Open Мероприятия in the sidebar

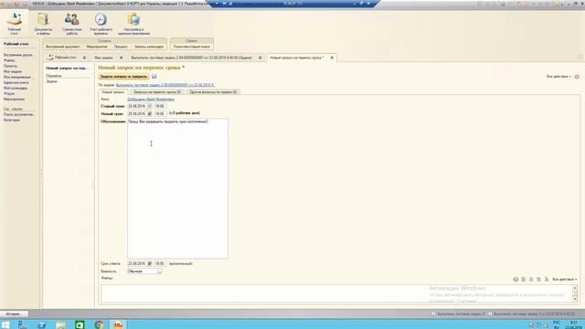[x=14, y=100]
